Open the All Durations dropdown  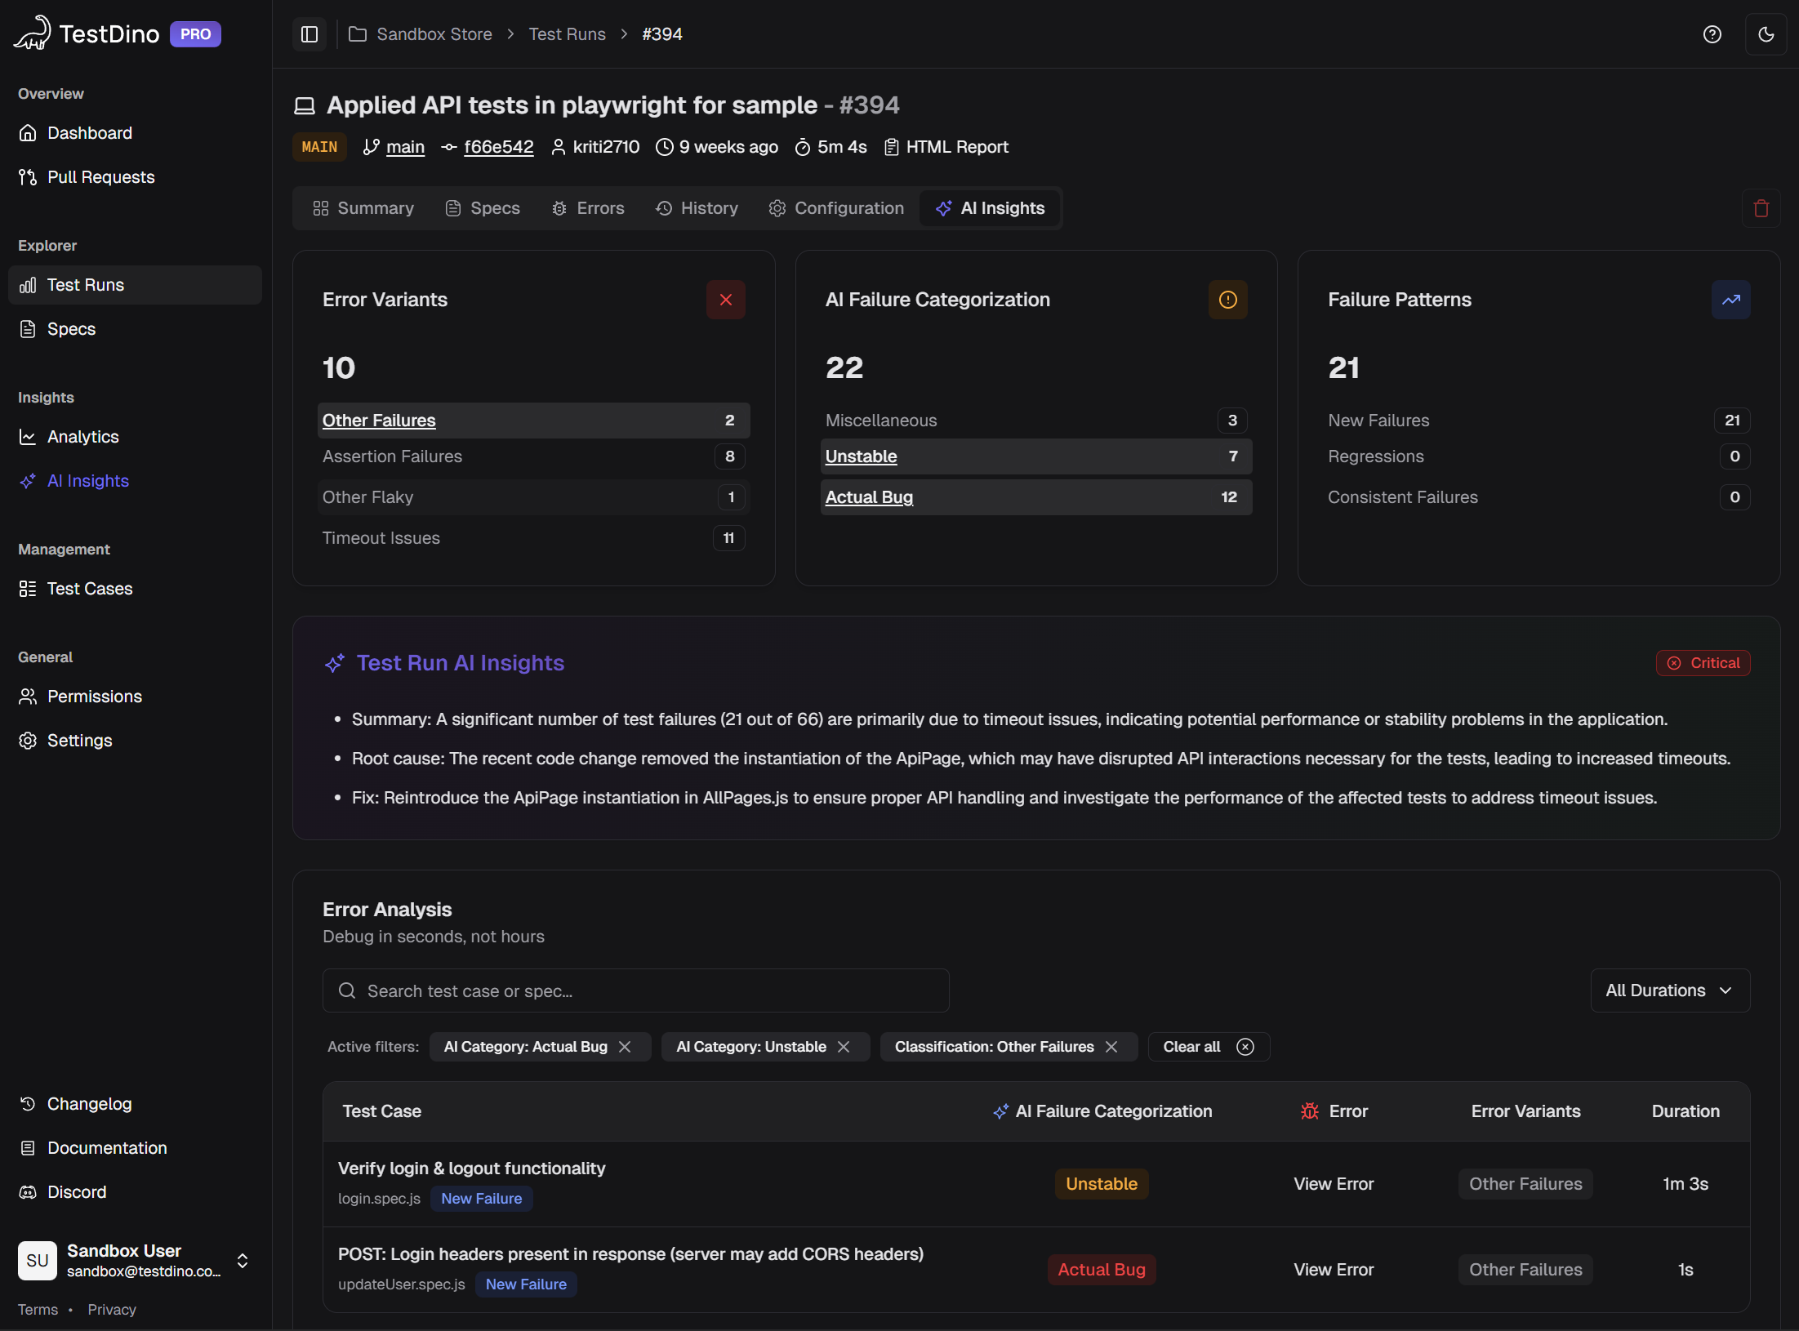point(1669,990)
